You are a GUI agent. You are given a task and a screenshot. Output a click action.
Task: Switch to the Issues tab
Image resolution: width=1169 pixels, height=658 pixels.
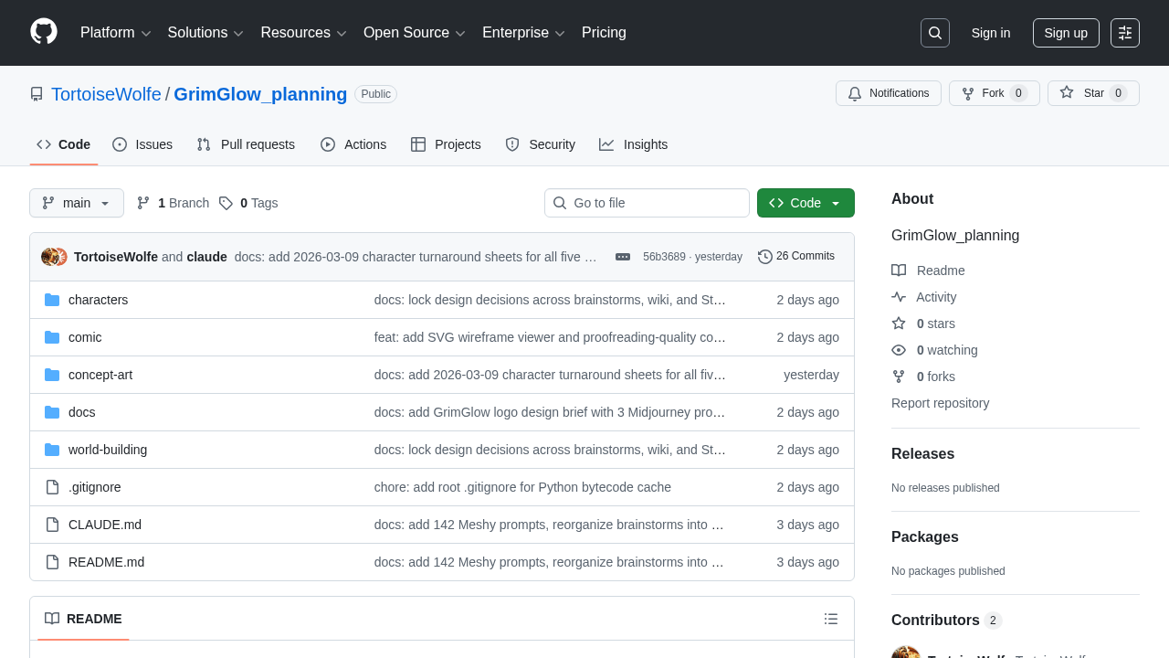tap(142, 144)
